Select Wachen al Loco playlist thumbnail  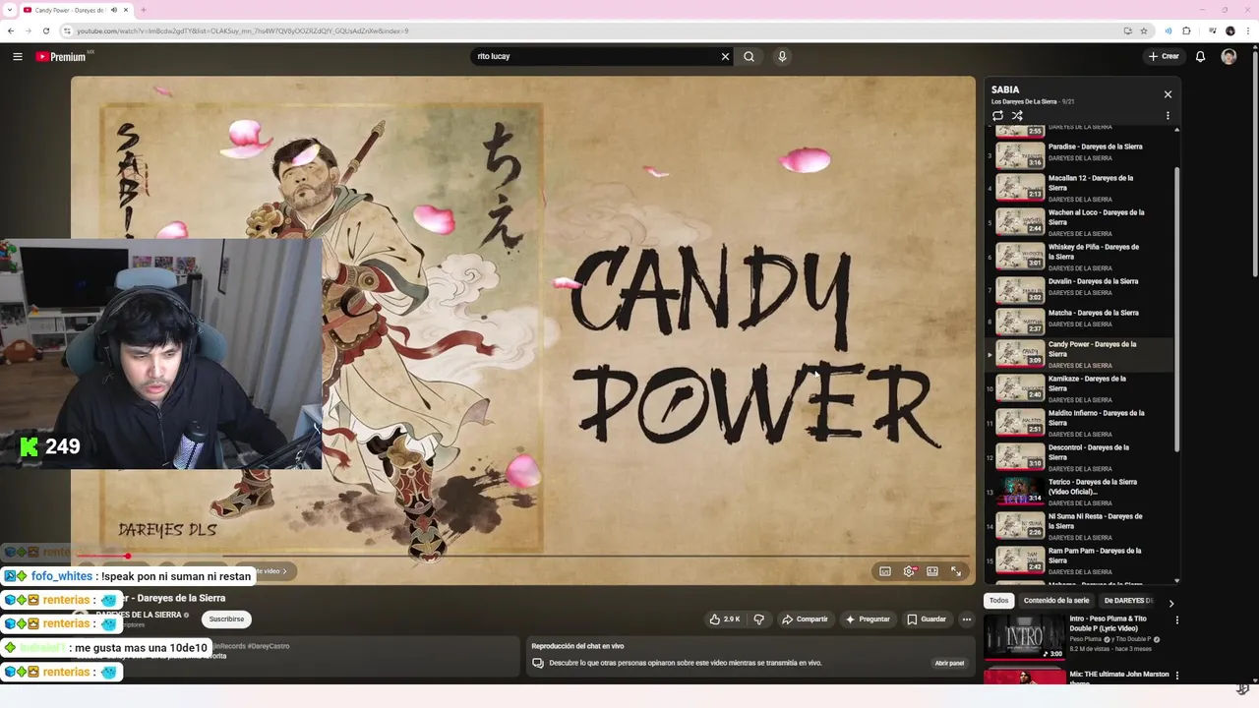(1020, 221)
